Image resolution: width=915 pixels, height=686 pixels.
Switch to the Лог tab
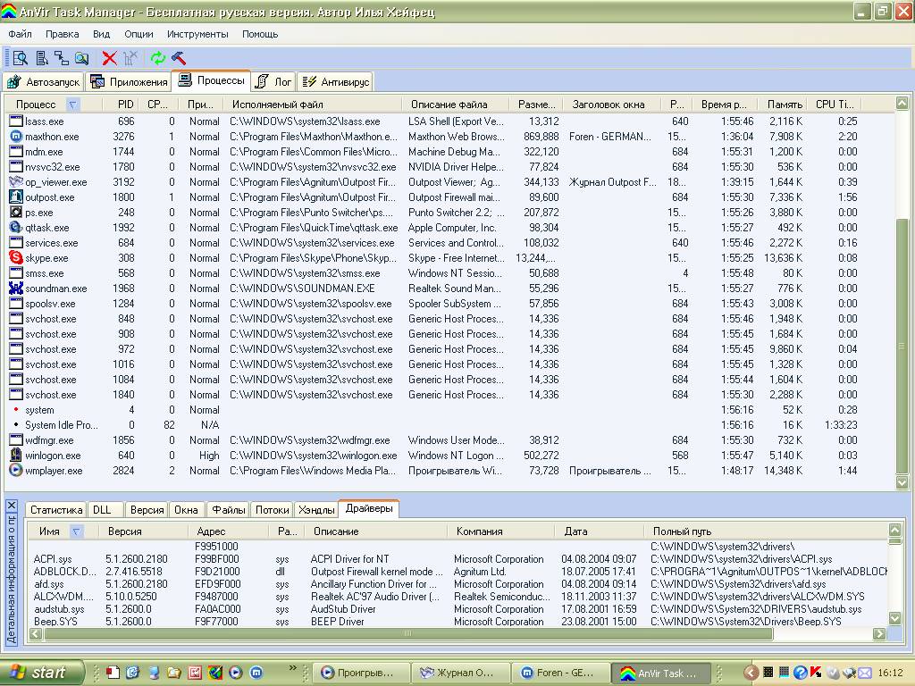point(273,81)
